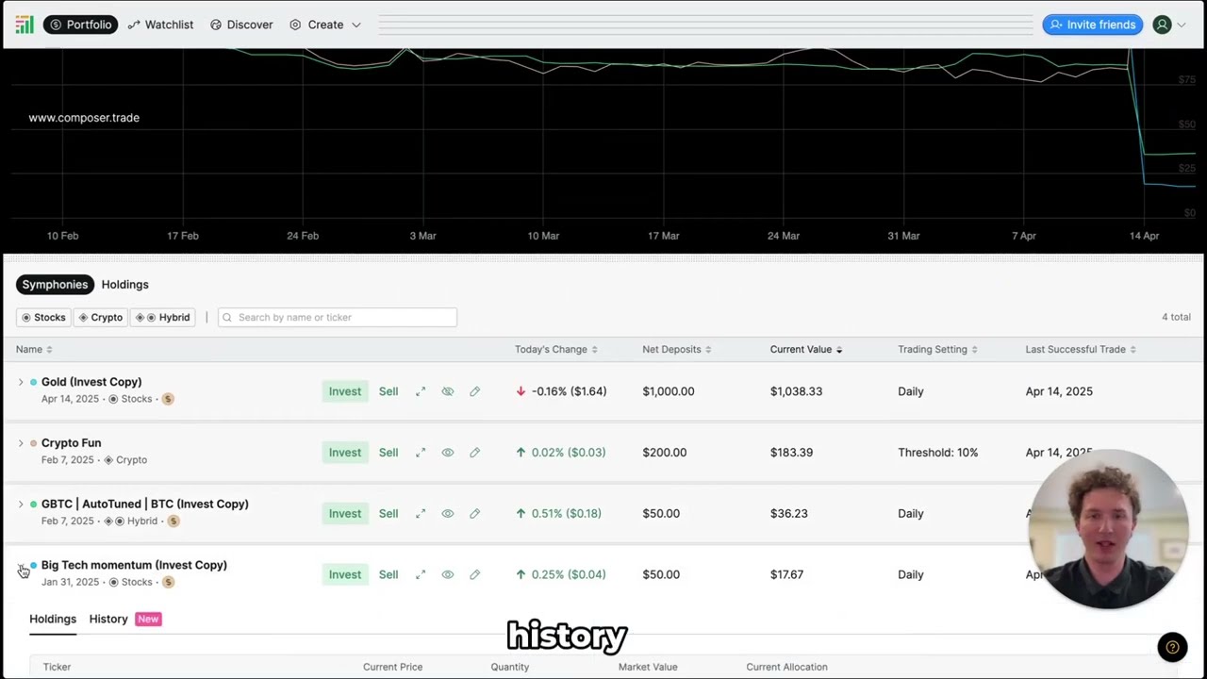
Task: Toggle the Hybrid filter chip
Action: [163, 318]
